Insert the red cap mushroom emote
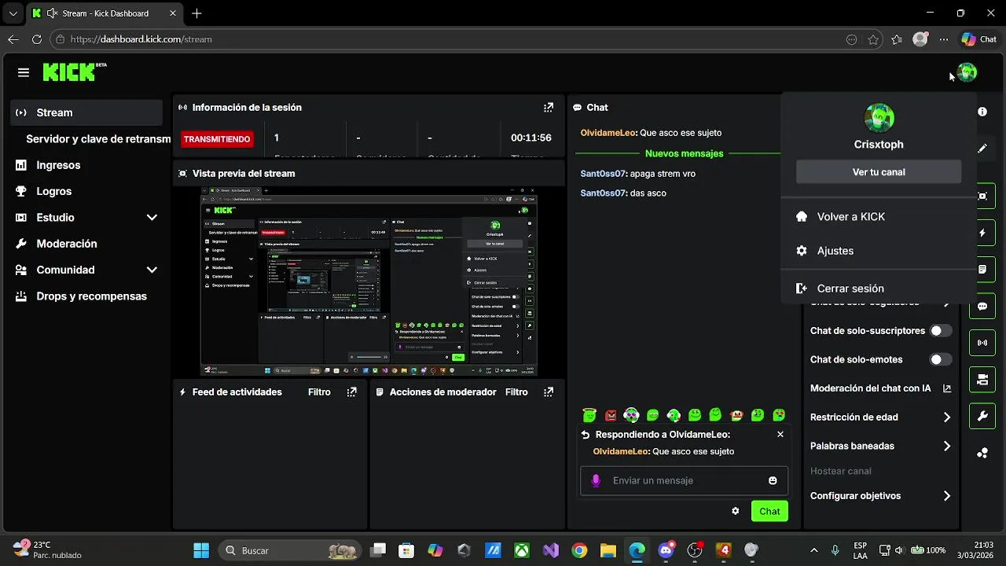This screenshot has width=1006, height=566. tap(736, 415)
